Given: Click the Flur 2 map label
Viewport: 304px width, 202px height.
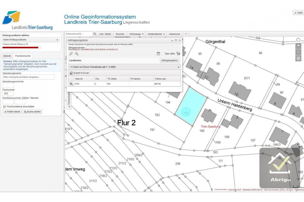Looking at the screenshot, I should 126,123.
